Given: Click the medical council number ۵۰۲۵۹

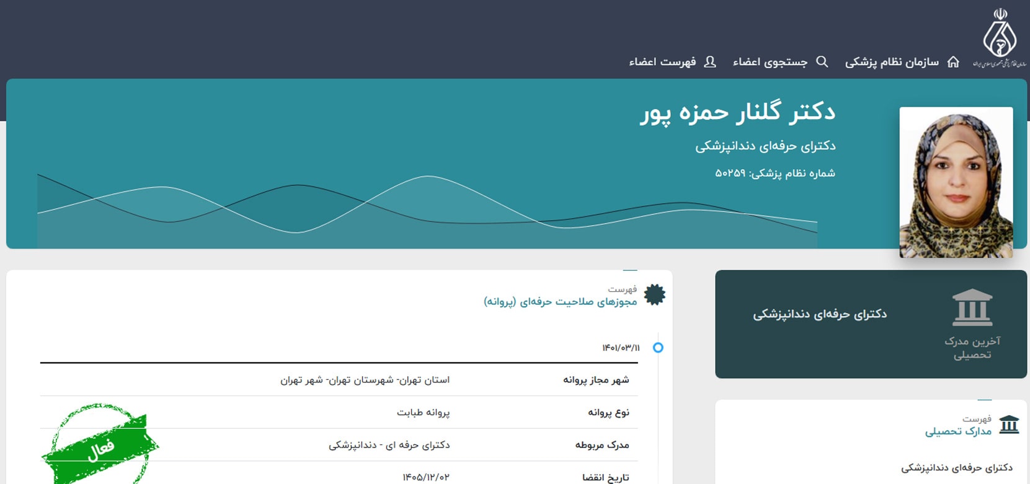Looking at the screenshot, I should point(730,174).
